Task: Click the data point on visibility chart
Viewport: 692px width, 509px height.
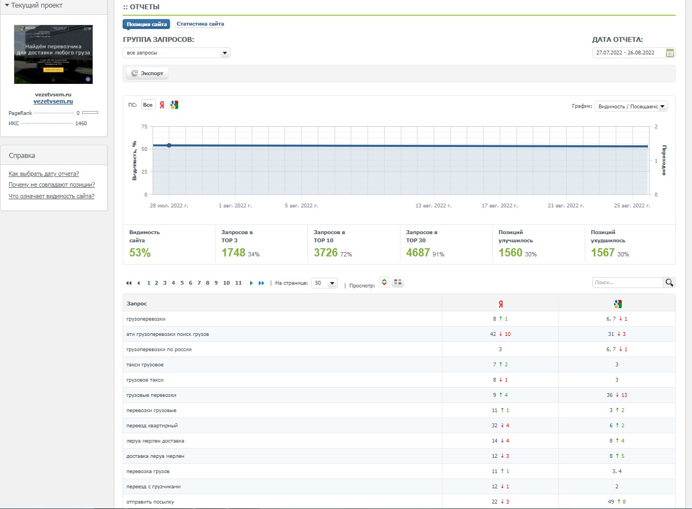Action: click(x=169, y=145)
